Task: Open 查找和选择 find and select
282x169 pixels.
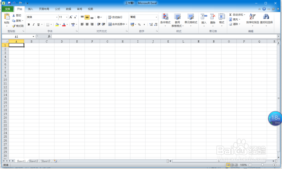Action: [x=266, y=20]
